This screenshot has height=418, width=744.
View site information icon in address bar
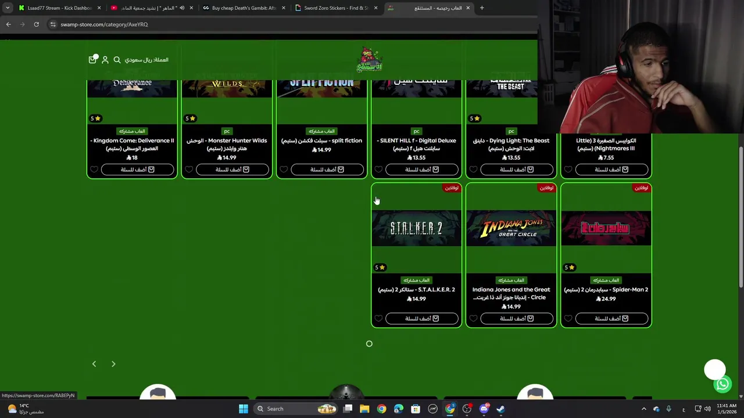tap(53, 24)
